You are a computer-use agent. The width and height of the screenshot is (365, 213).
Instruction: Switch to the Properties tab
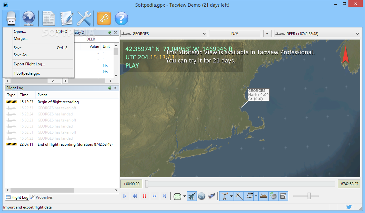[41, 197]
